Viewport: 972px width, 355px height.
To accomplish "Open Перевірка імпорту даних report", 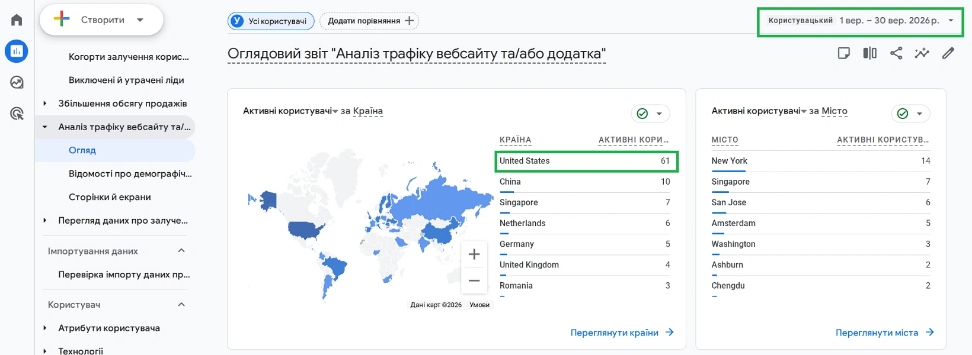I will 124,275.
